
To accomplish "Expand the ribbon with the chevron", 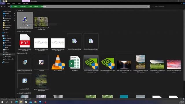I will tap(182, 3).
